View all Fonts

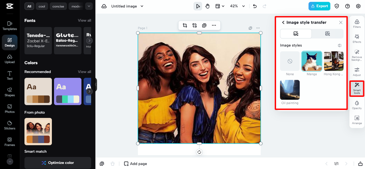[84, 20]
